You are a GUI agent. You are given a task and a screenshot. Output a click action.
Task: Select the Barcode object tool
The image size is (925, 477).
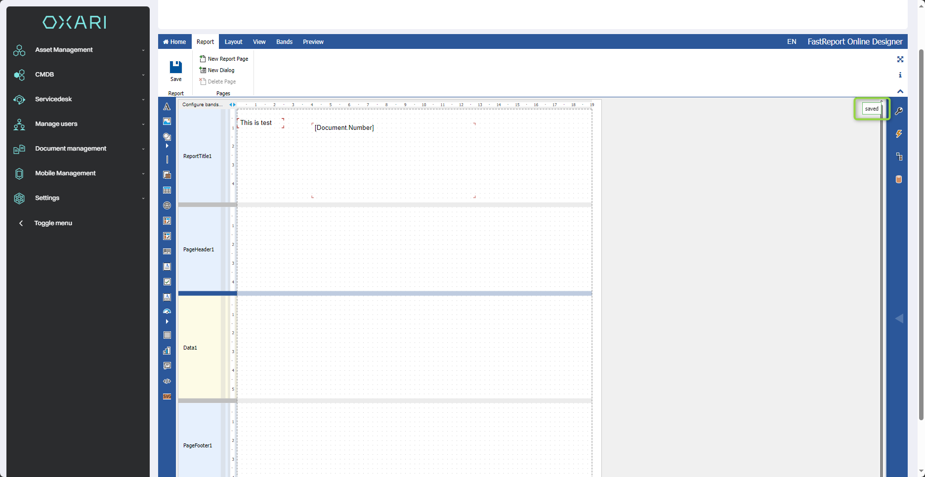point(167,251)
